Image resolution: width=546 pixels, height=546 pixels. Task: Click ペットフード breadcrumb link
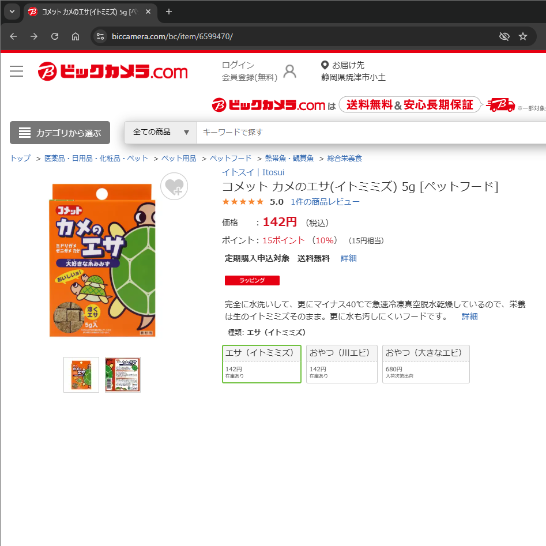[x=230, y=159]
